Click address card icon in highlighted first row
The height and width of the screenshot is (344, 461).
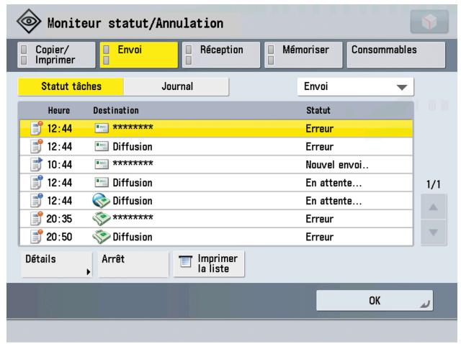click(x=102, y=128)
